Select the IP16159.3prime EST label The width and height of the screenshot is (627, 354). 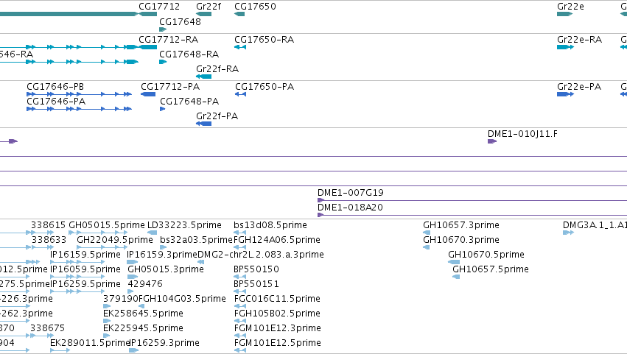[x=162, y=255]
